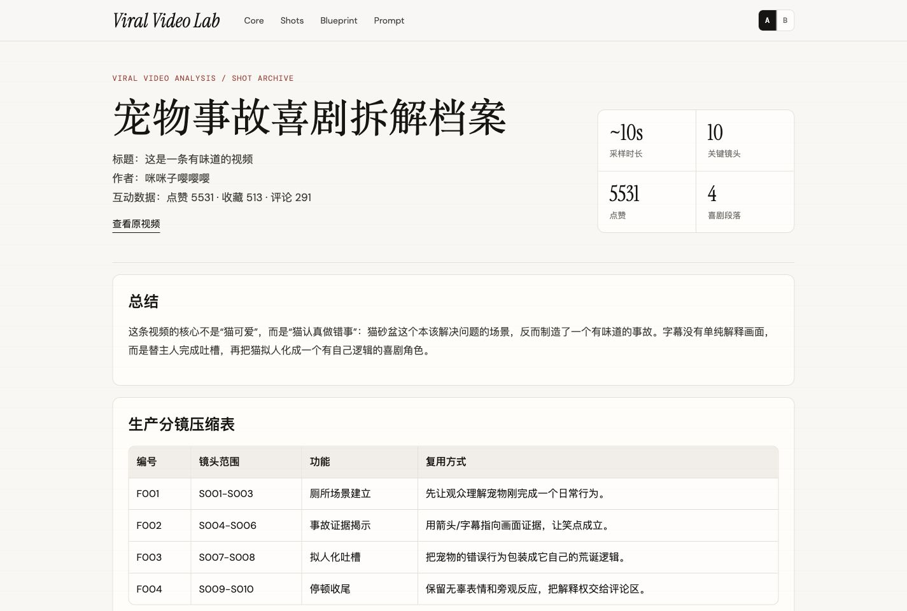Click the 停顿收尾 function cell
The height and width of the screenshot is (611, 907).
[360, 589]
